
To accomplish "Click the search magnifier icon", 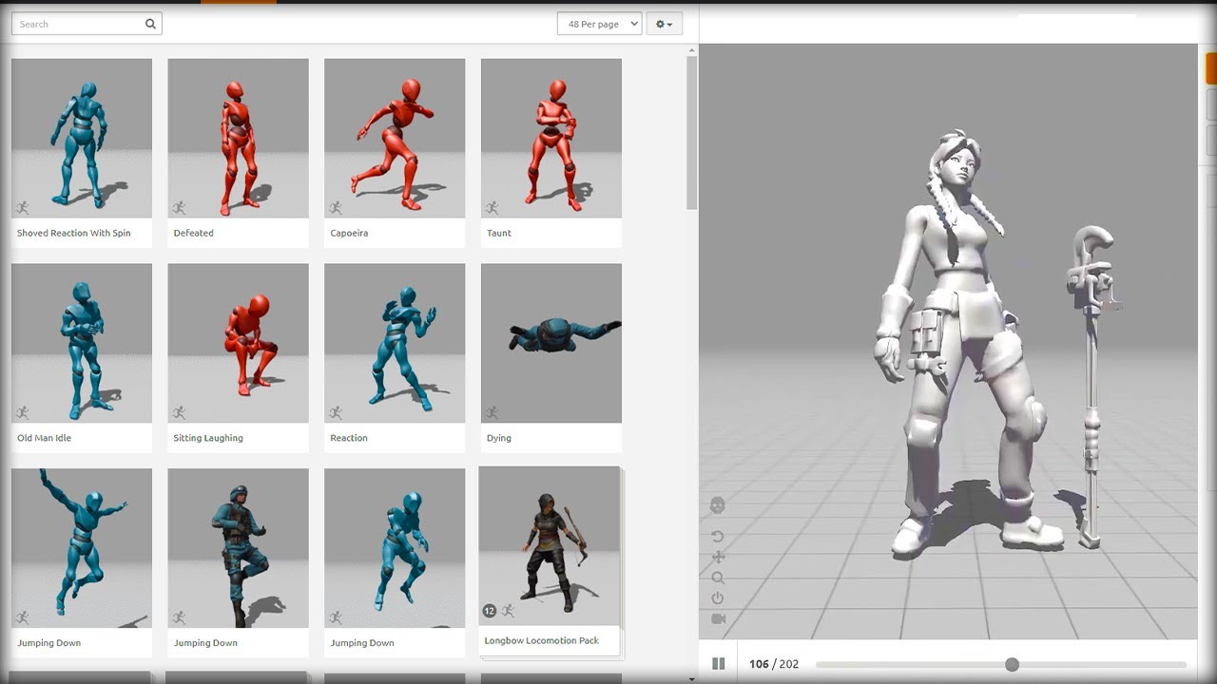I will (150, 24).
